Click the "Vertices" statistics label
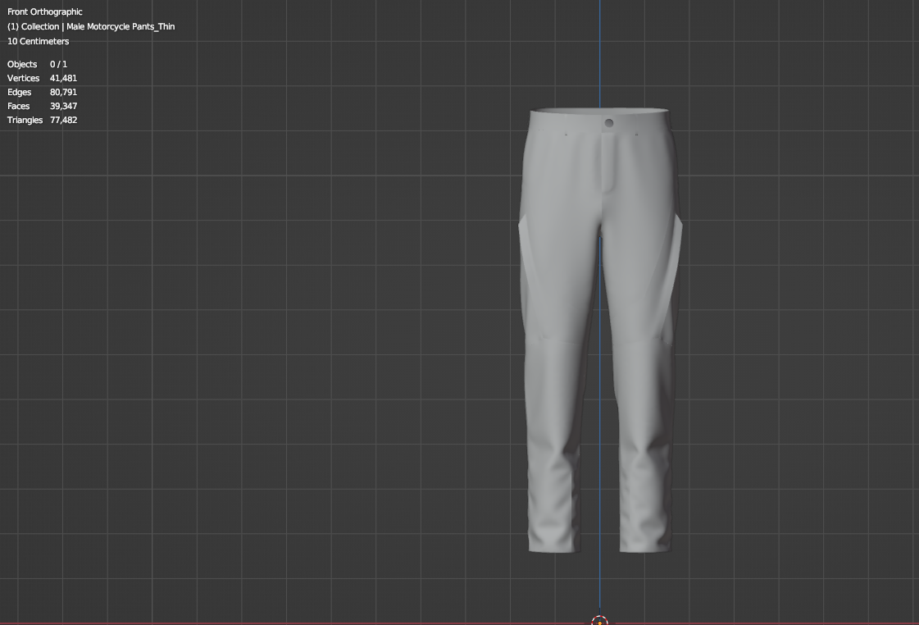 pyautogui.click(x=24, y=78)
